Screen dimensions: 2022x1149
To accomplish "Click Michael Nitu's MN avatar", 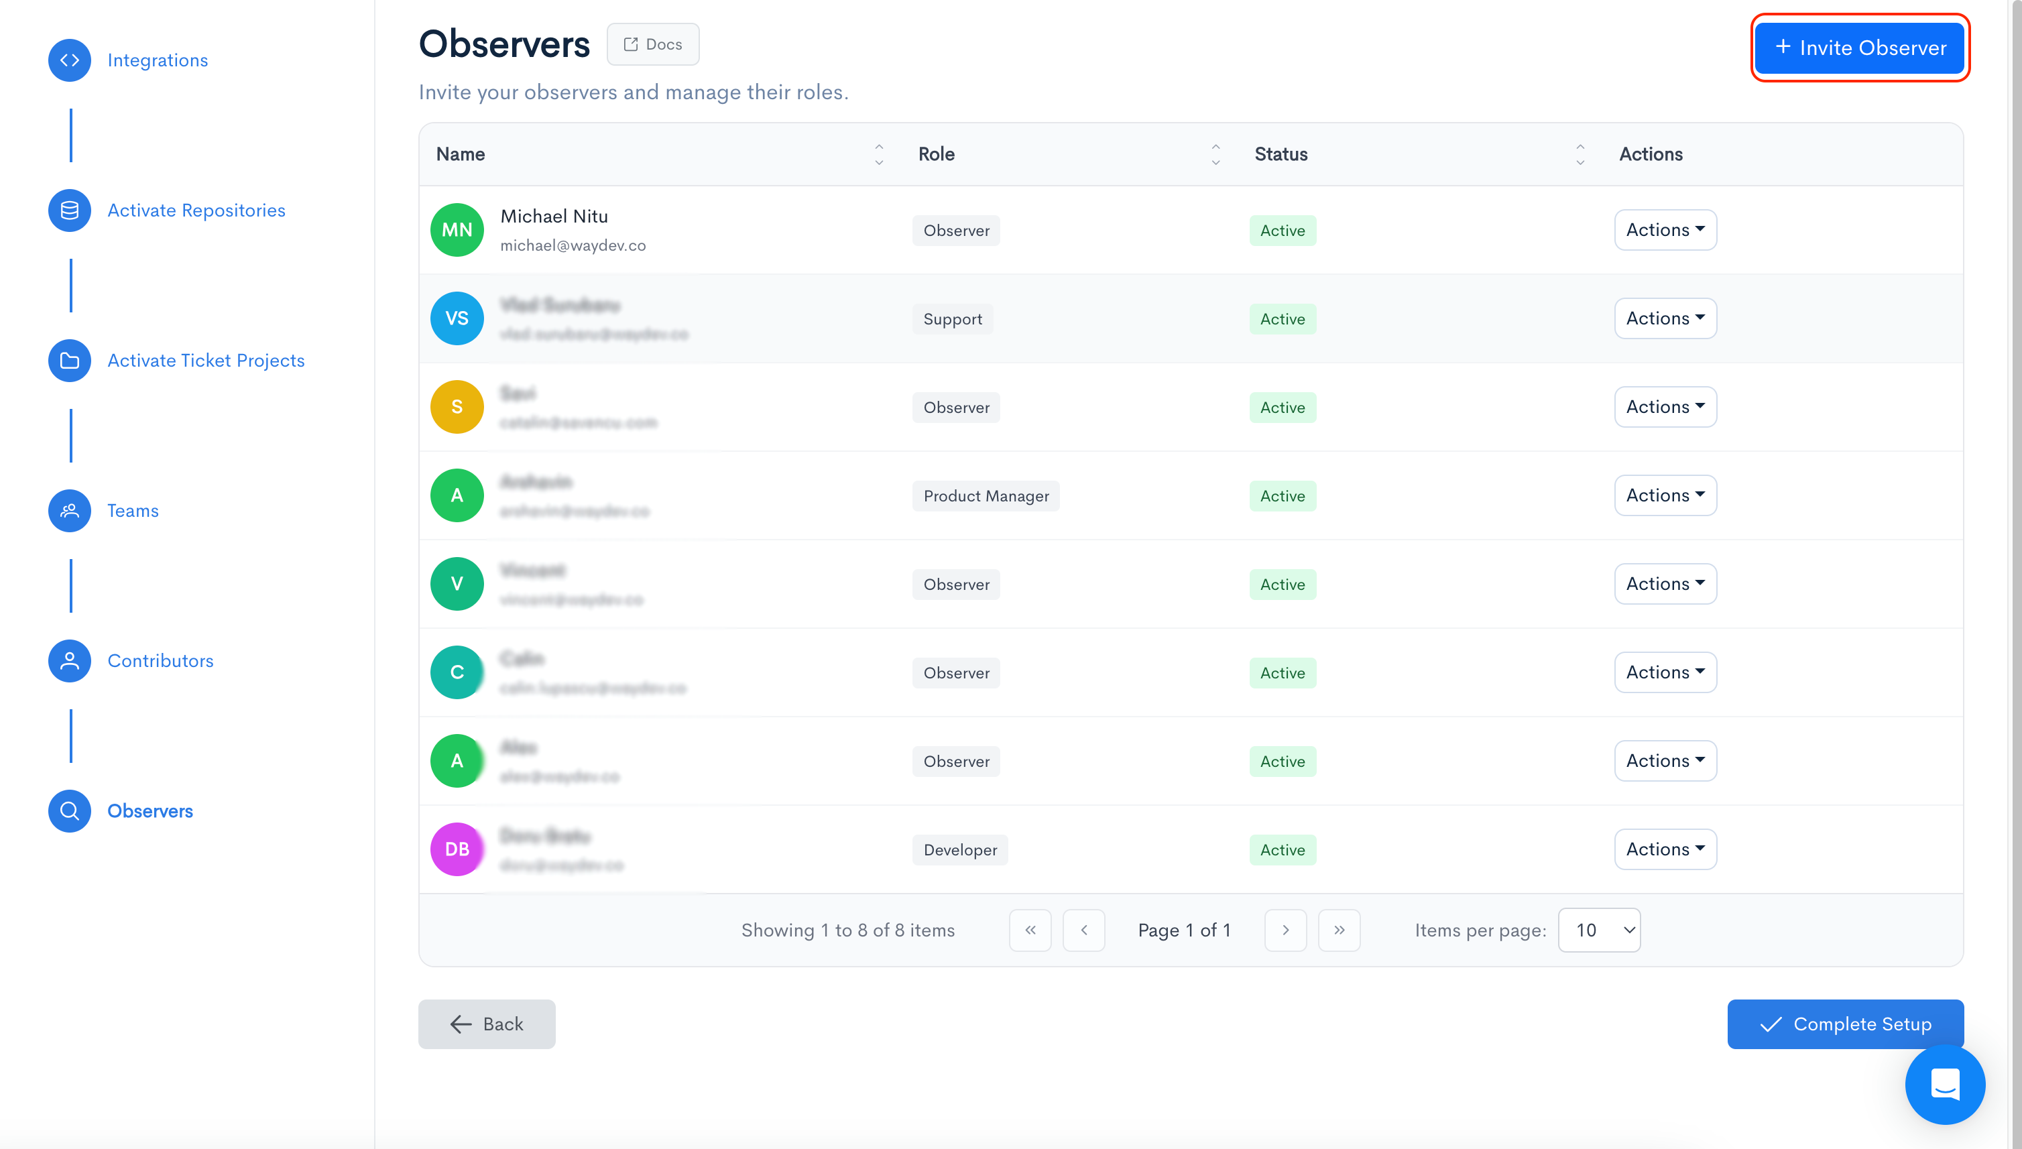I will (456, 230).
